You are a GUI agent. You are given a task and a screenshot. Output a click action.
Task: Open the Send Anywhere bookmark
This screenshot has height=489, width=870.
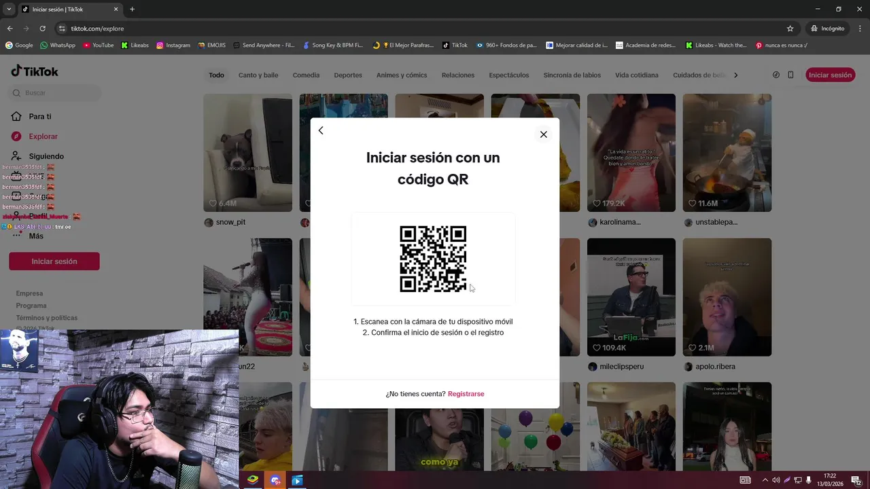[x=264, y=46]
